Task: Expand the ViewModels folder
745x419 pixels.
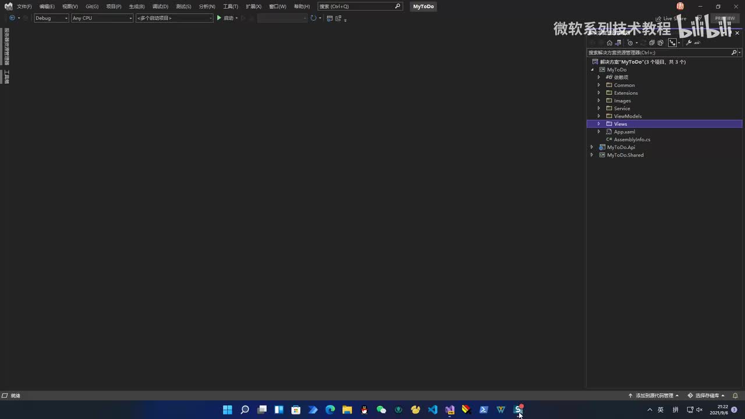Action: click(599, 116)
